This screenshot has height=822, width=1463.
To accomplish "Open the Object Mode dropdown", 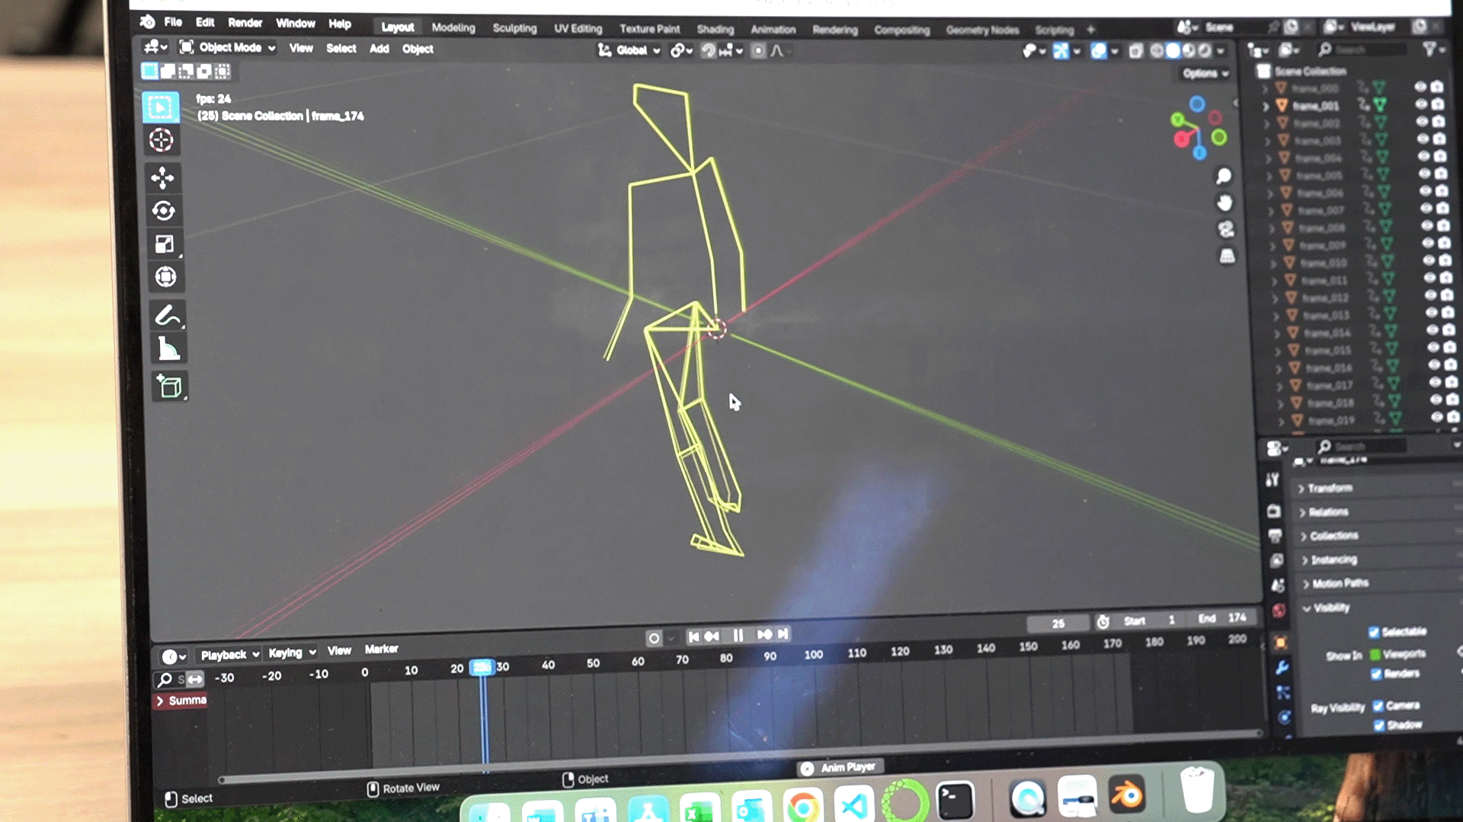I will point(229,47).
